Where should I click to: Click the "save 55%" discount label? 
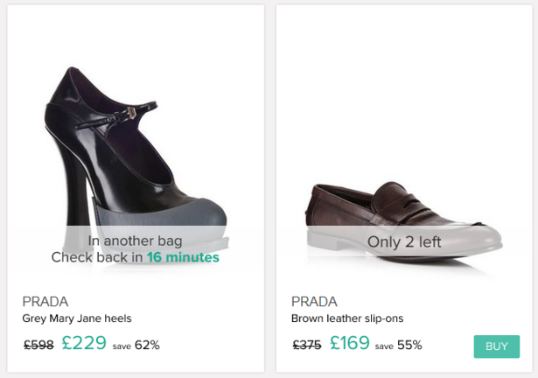(399, 346)
